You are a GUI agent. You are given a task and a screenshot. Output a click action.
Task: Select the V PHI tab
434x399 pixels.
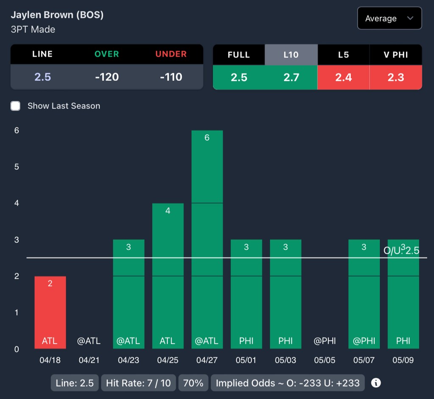(x=396, y=55)
